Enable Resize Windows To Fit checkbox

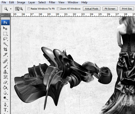28,9
